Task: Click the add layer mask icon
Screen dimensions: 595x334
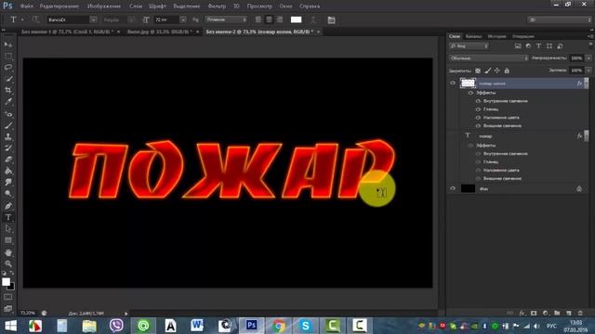Action: coord(534,314)
